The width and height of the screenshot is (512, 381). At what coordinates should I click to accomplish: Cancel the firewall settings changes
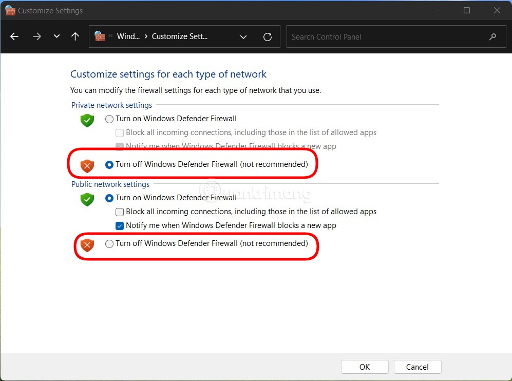coord(417,367)
